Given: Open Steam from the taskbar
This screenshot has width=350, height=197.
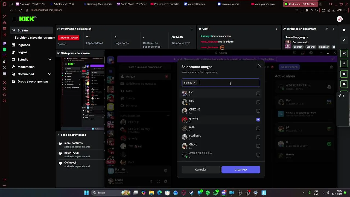Looking at the screenshot, I should click(191, 193).
